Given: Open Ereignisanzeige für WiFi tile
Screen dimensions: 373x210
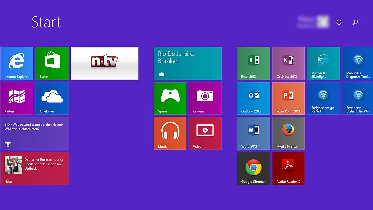Looking at the screenshot, I should [x=324, y=99].
